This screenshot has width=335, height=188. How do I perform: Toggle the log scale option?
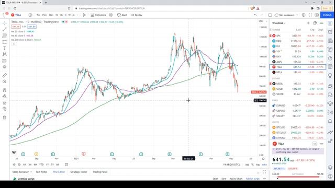(x=258, y=164)
